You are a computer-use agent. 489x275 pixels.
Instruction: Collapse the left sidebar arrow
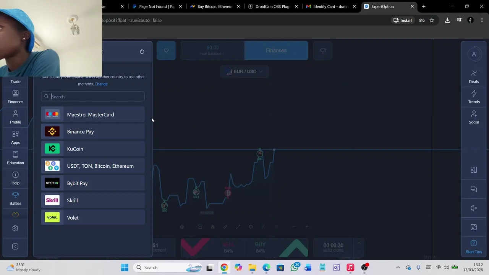tap(15, 246)
